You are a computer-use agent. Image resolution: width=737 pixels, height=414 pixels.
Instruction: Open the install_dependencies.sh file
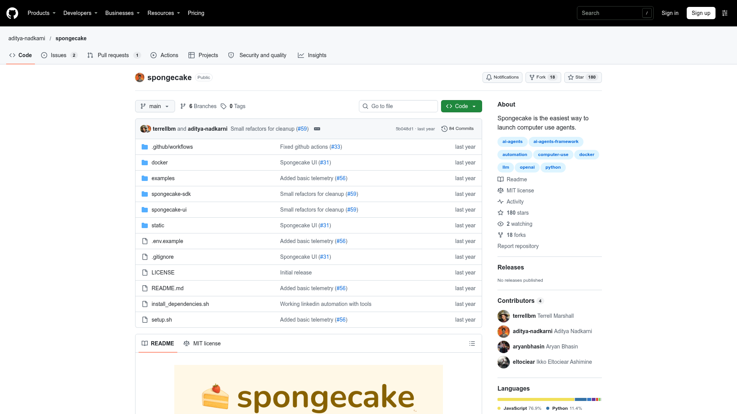[180, 304]
